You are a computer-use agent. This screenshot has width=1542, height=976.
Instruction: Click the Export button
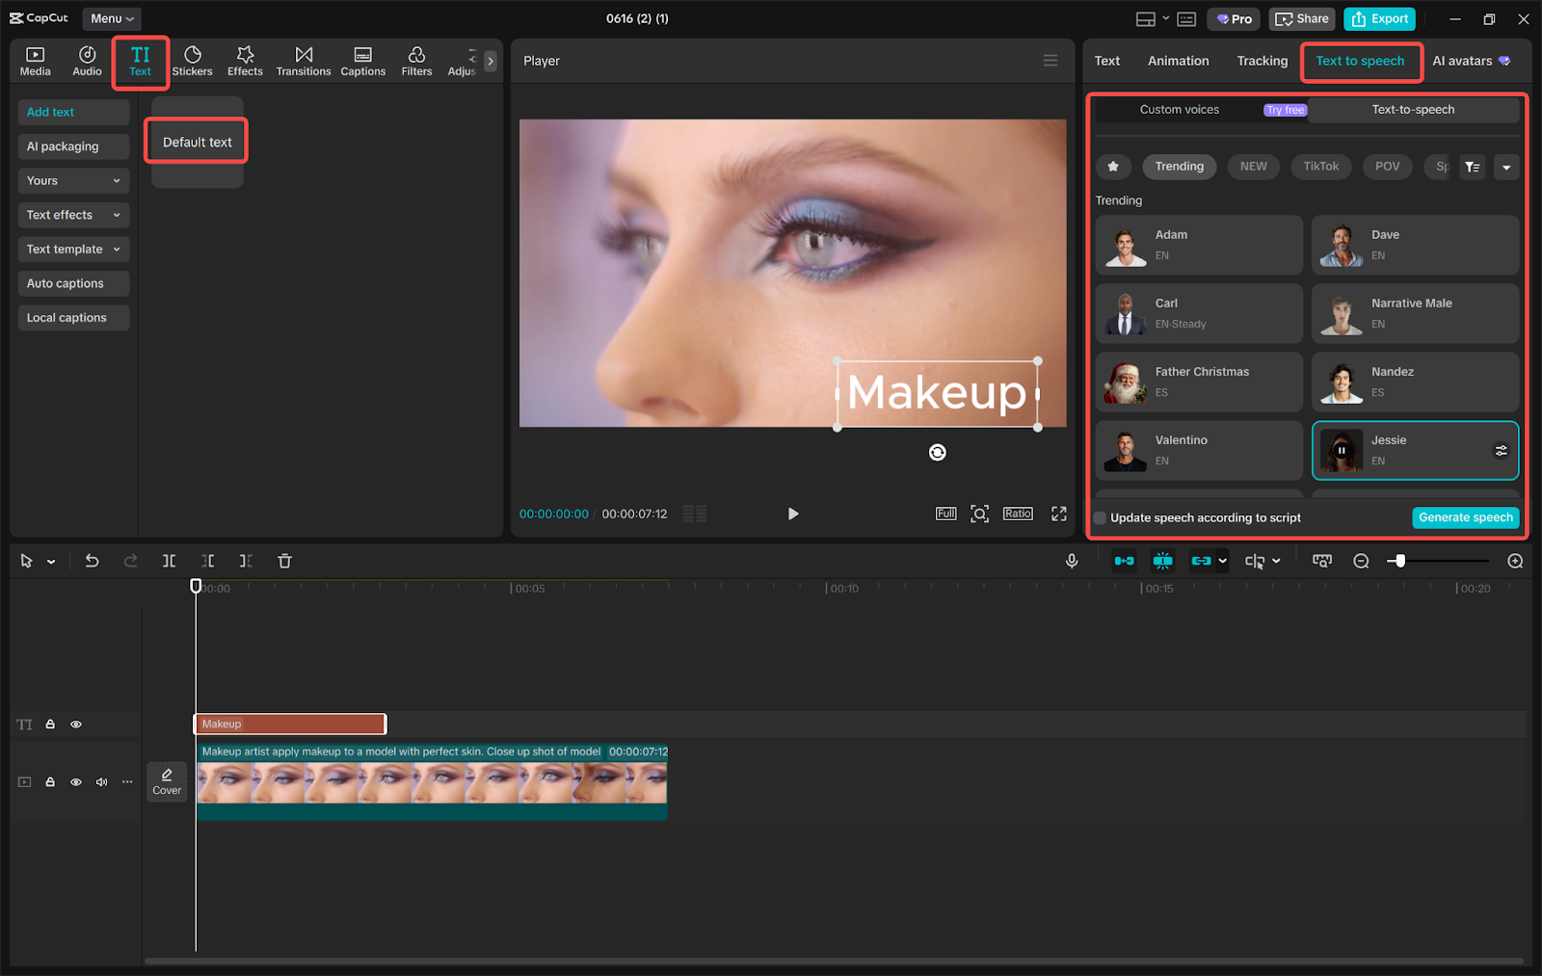1379,18
